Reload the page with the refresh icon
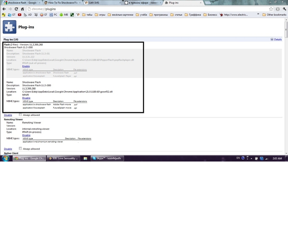The width and height of the screenshot is (288, 230). click(x=16, y=9)
